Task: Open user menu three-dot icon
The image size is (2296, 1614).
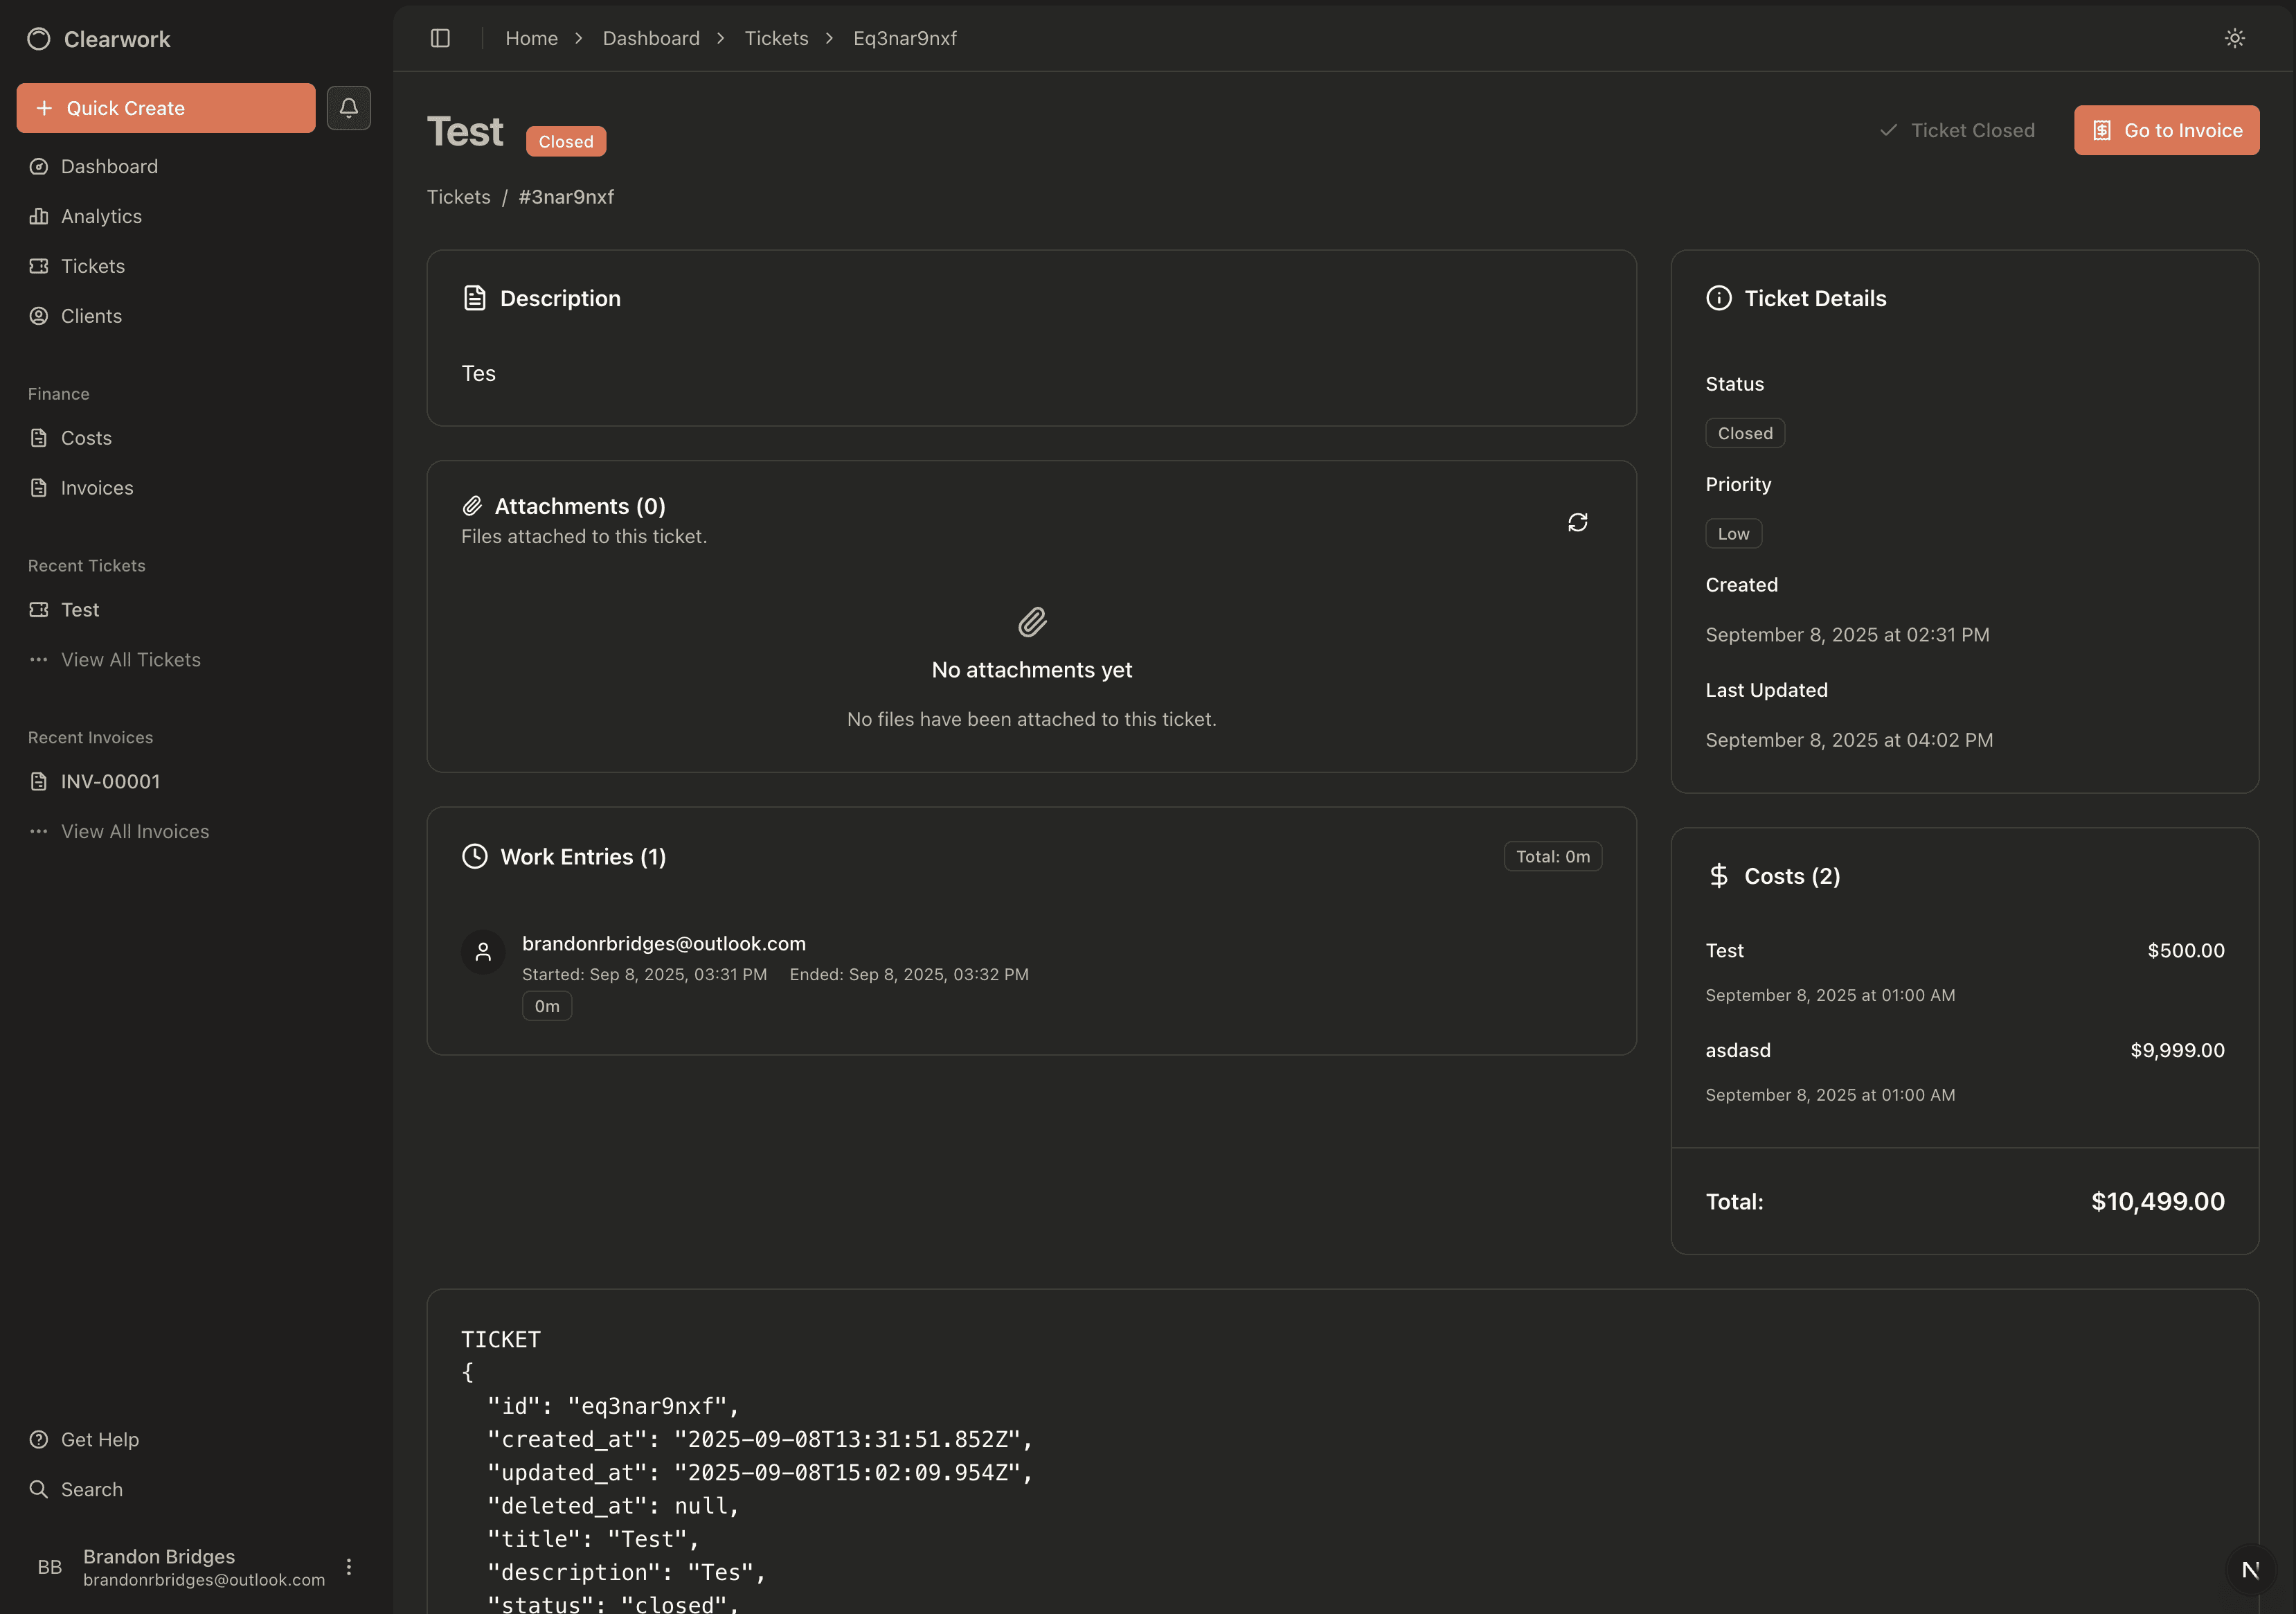Action: tap(348, 1567)
